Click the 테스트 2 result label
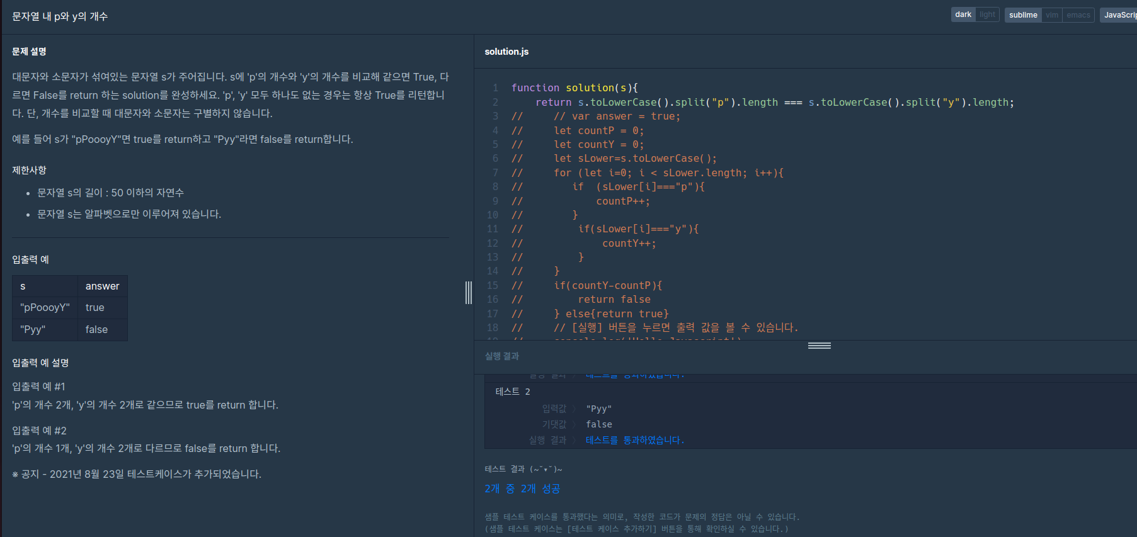1137x537 pixels. (513, 392)
